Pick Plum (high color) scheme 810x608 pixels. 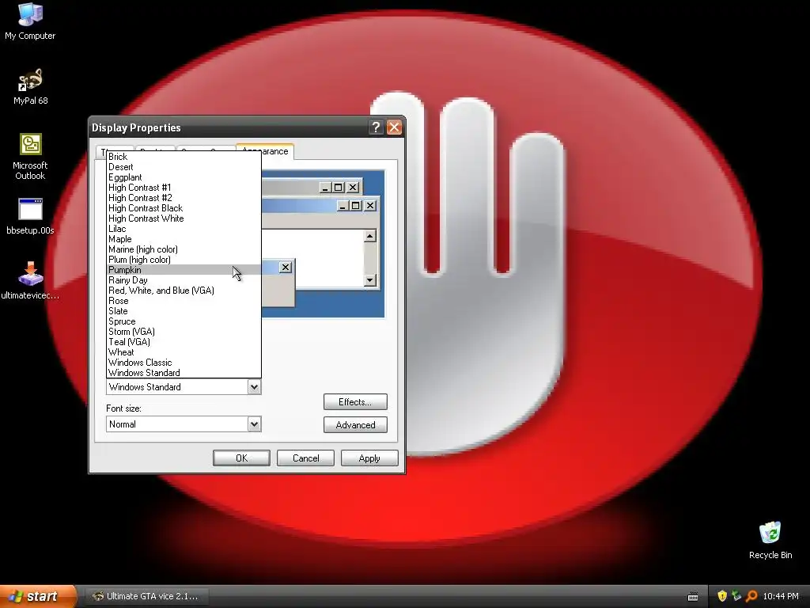(184, 260)
